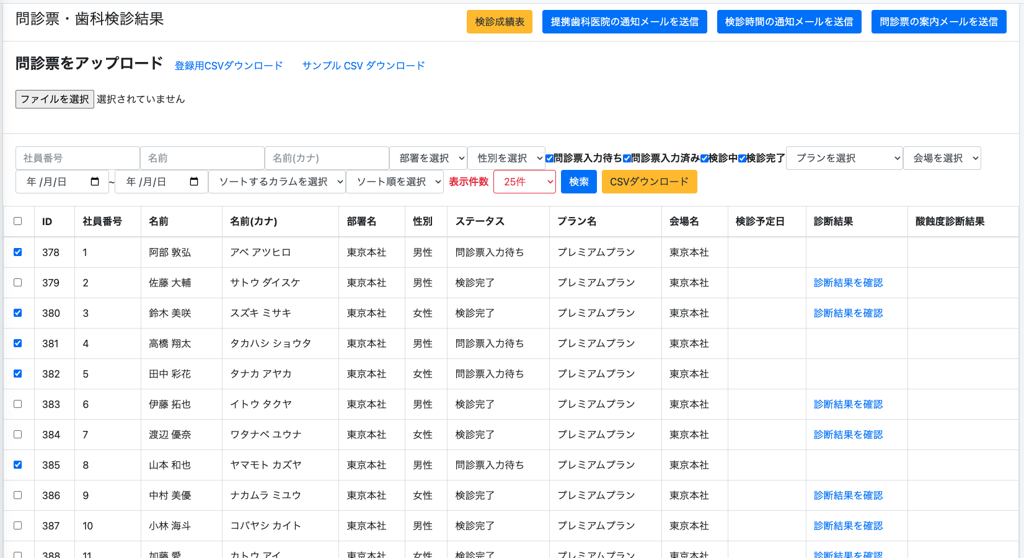
Task: Open the 部署を選択 dropdown
Action: click(x=428, y=158)
